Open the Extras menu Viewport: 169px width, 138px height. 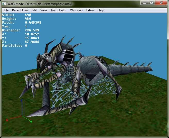point(90,10)
